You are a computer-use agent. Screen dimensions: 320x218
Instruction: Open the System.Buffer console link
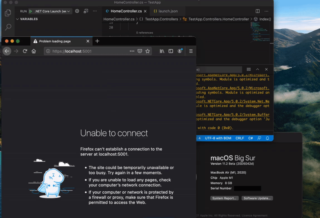[233, 115]
